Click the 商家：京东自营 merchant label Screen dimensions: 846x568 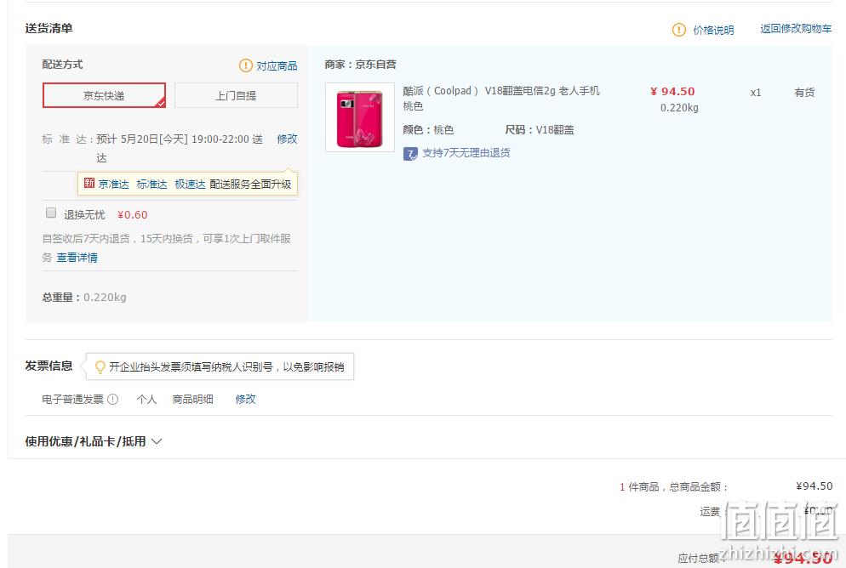coord(360,65)
